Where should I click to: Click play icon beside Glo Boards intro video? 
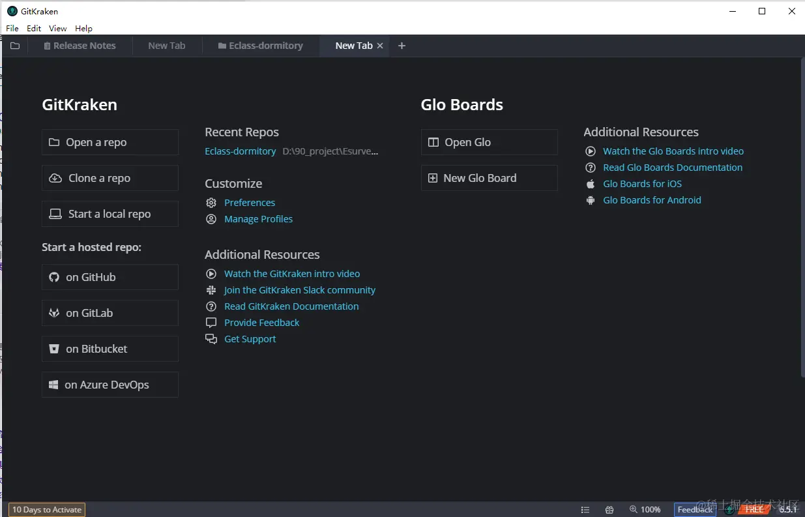pos(591,151)
